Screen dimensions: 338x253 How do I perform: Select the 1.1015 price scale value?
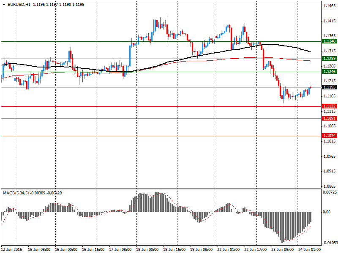tap(330, 141)
